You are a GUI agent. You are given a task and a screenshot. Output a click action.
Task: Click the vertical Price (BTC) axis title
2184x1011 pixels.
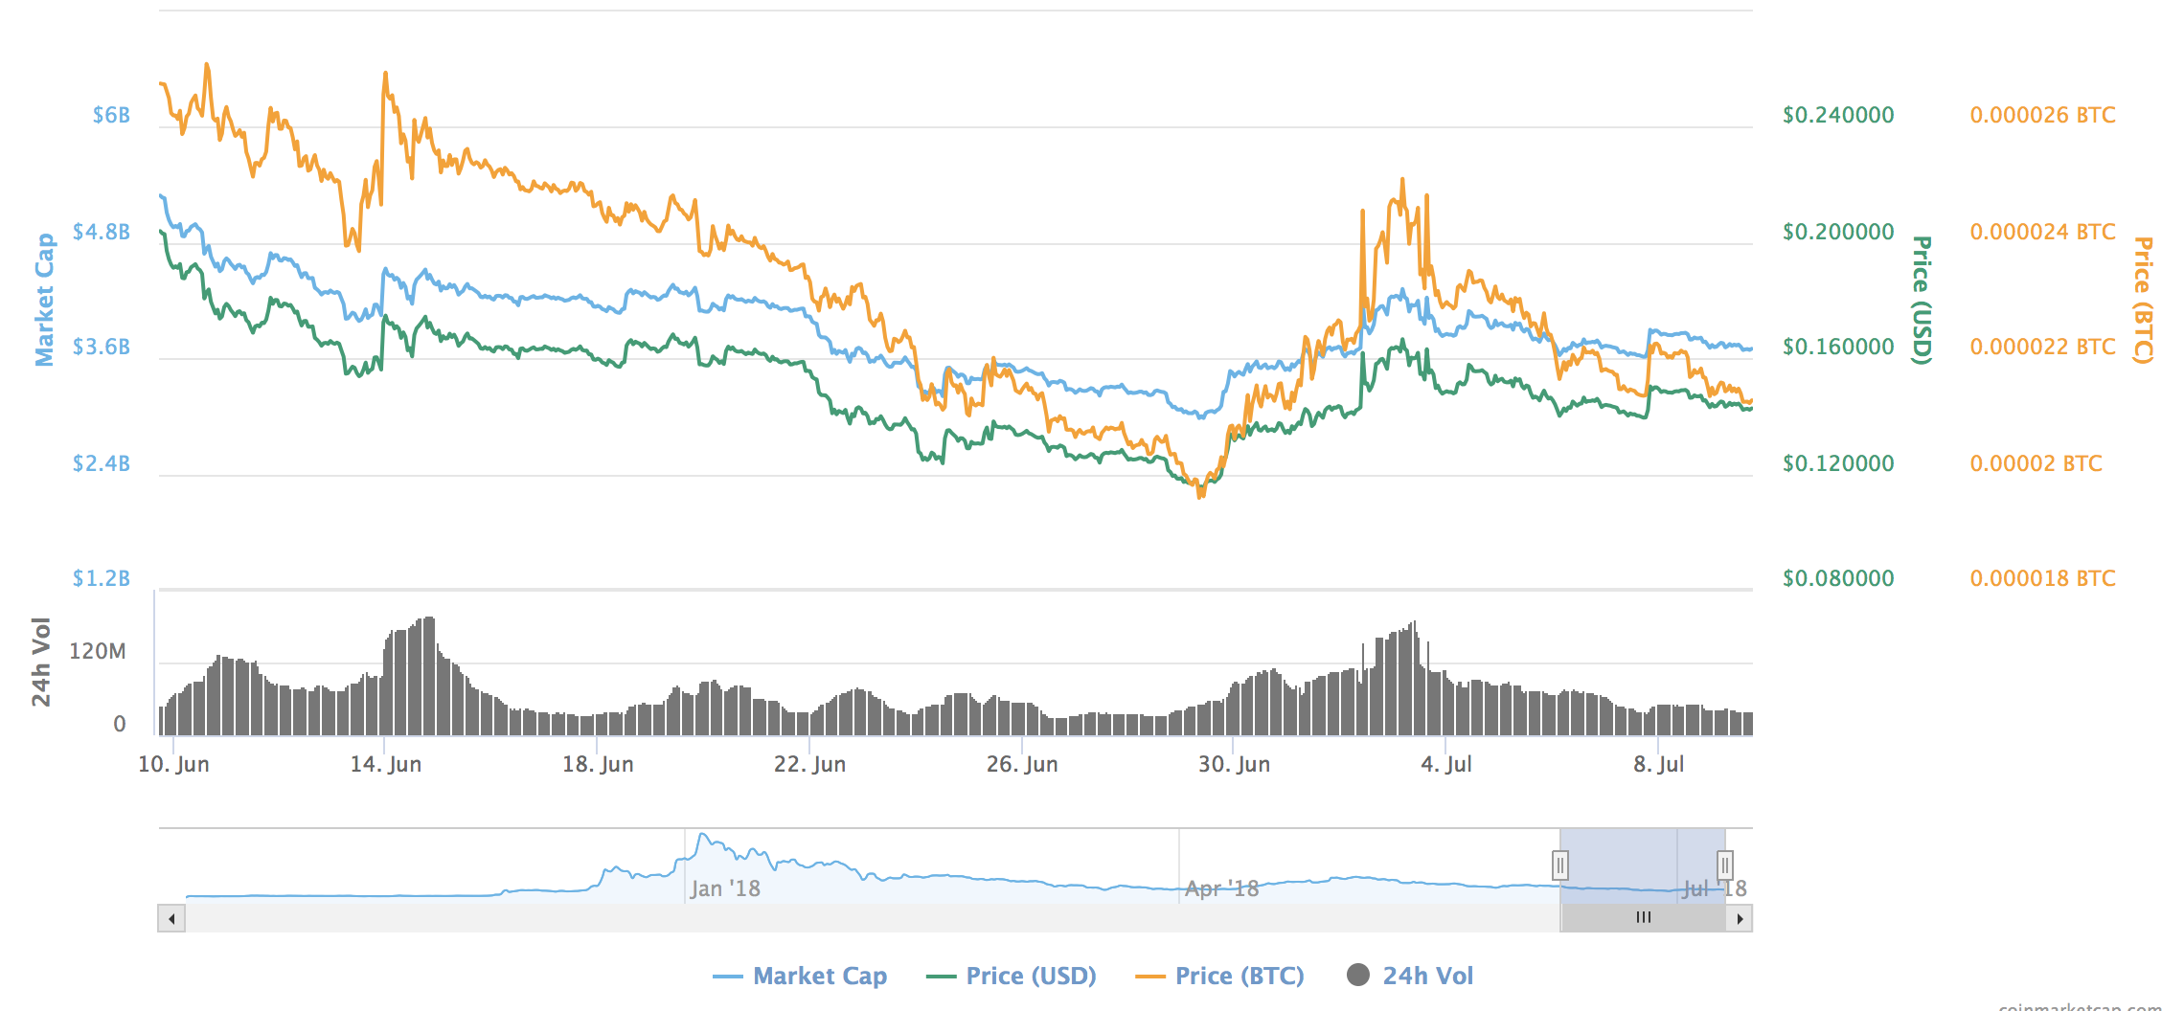[x=2144, y=300]
